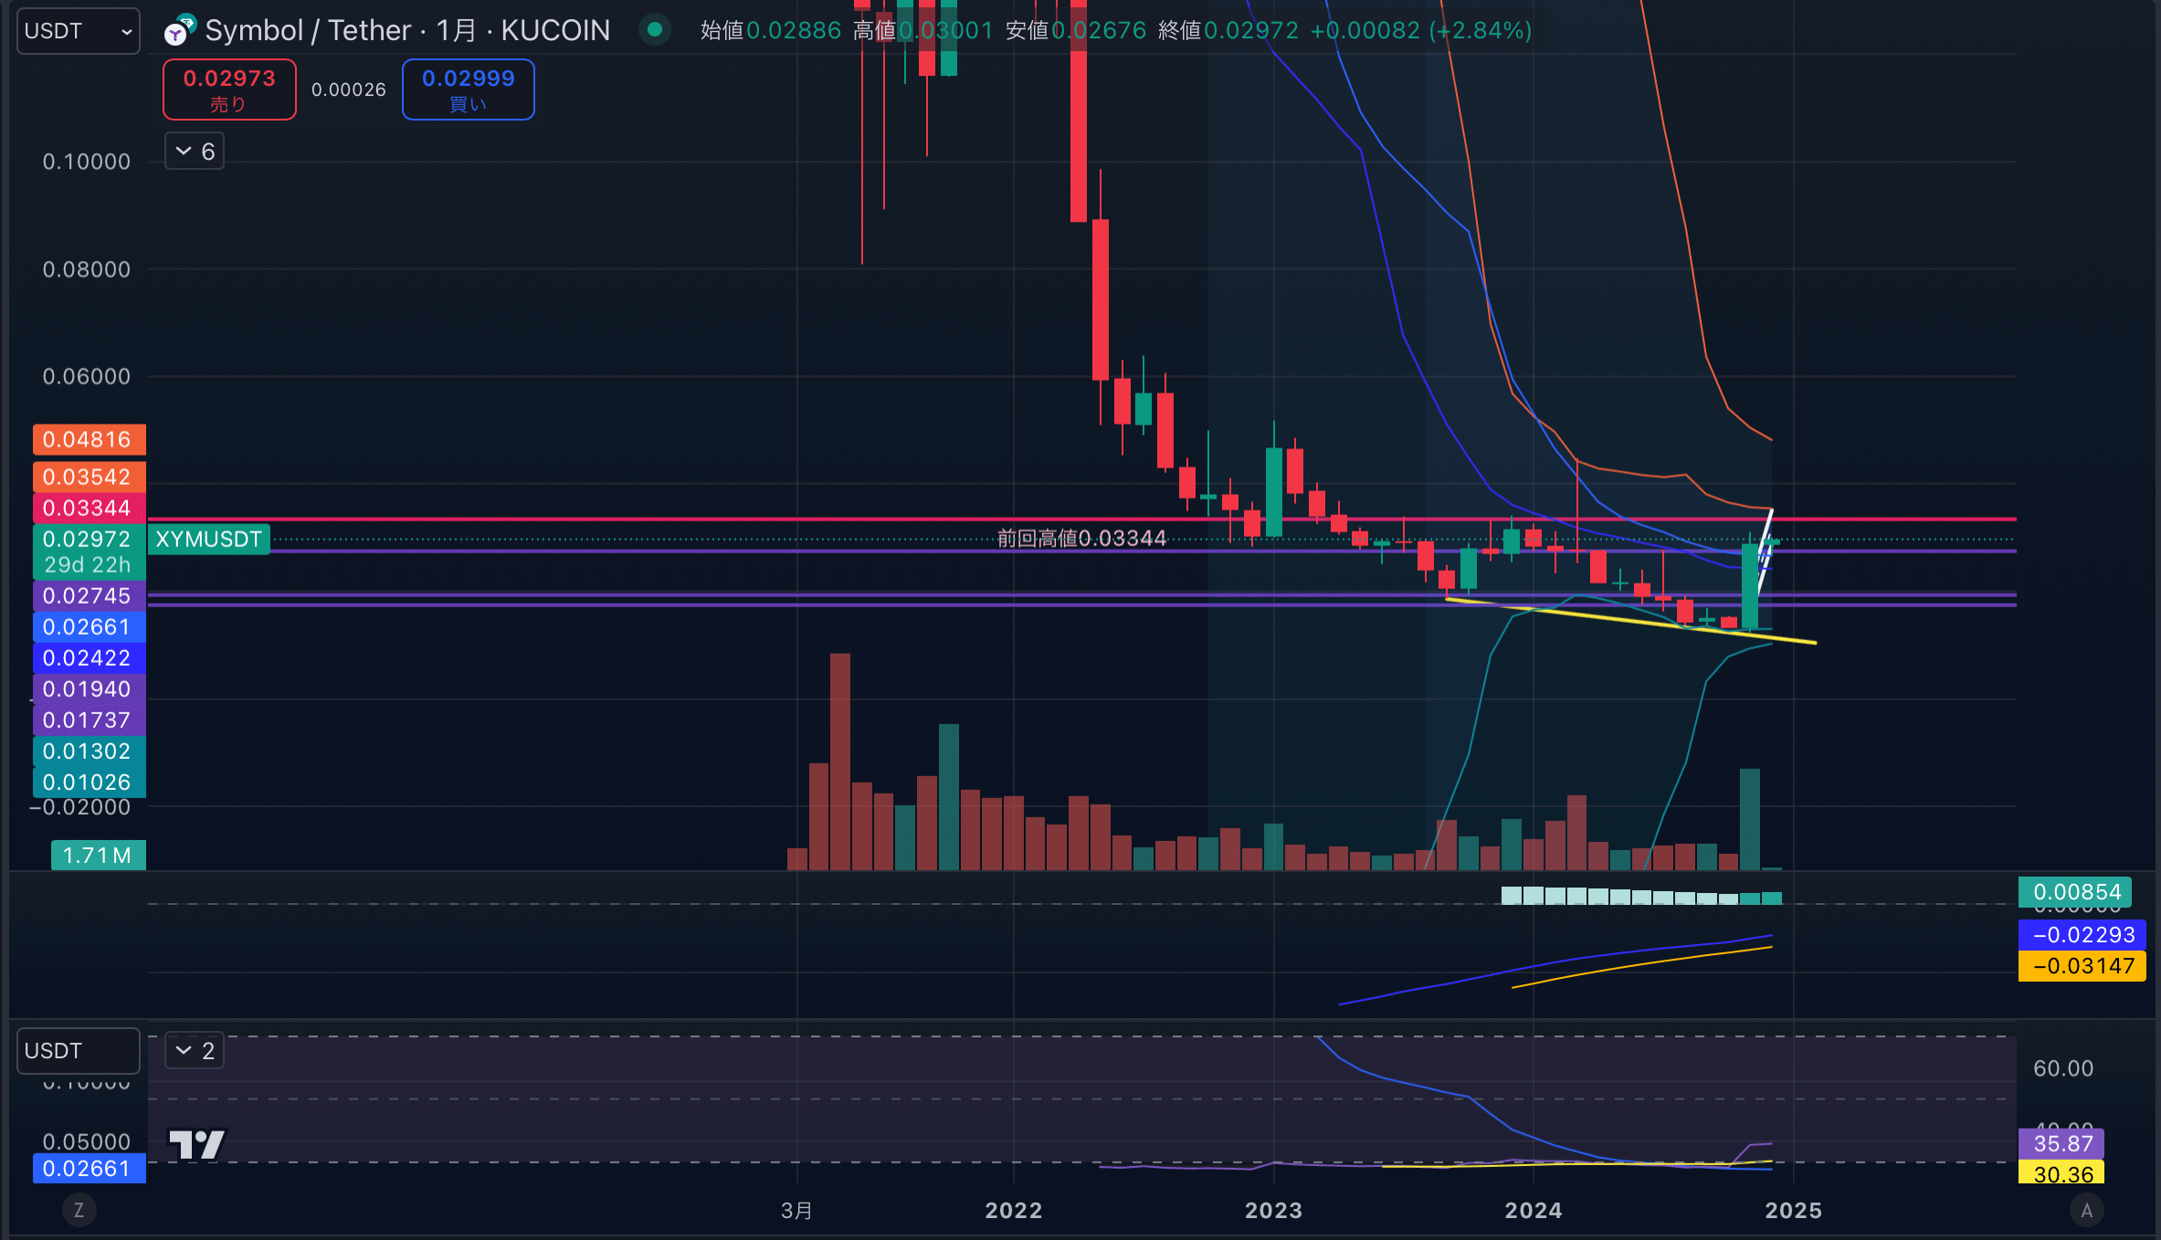
Task: Click the XYMUSDT price line label
Action: click(x=209, y=540)
